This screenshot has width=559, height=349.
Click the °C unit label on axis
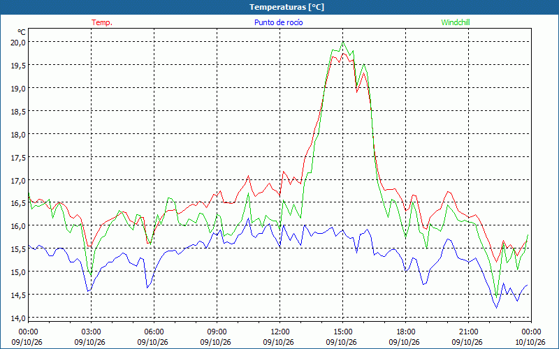point(22,32)
